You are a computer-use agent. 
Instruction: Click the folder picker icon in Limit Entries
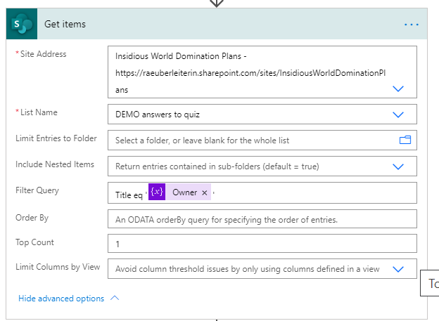point(405,140)
